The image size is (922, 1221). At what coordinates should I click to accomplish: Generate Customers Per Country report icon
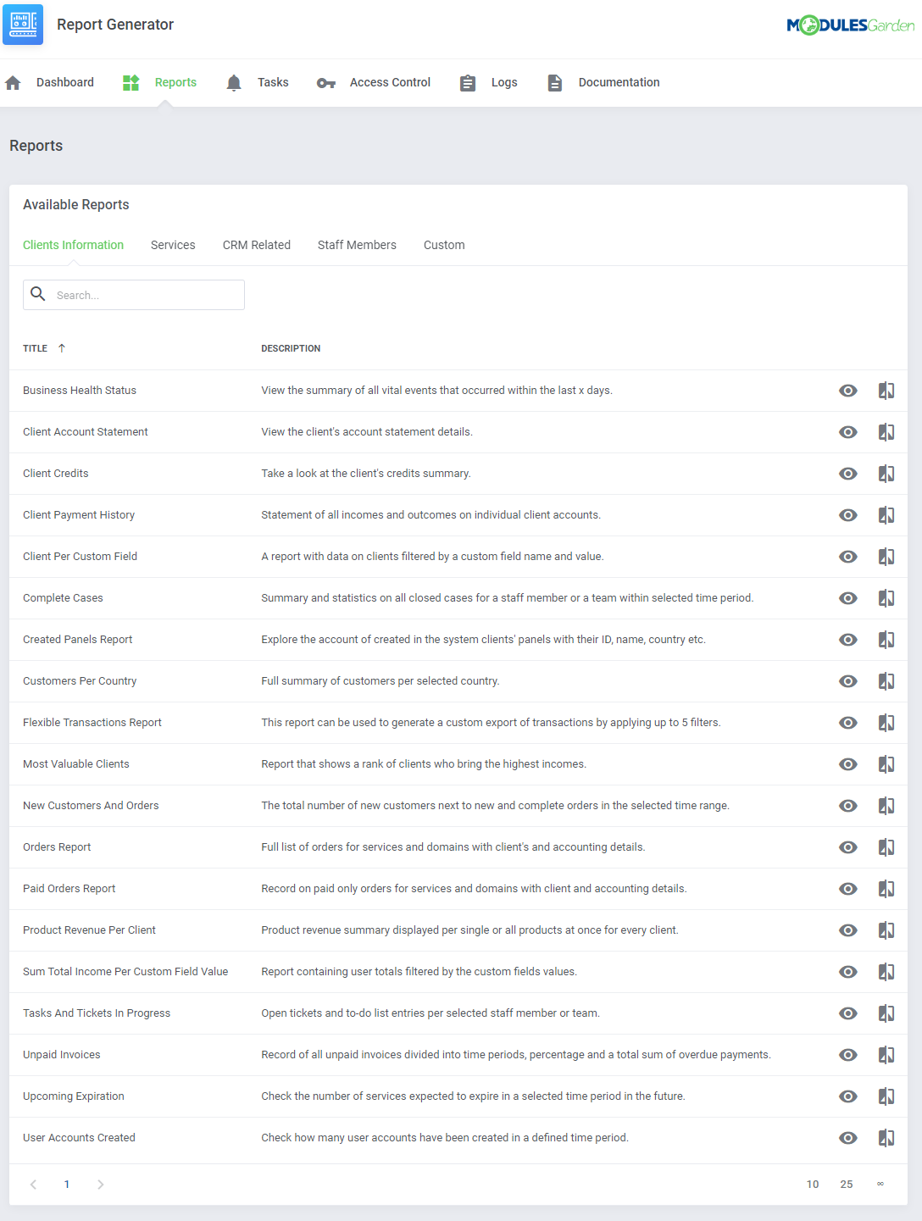tap(886, 681)
